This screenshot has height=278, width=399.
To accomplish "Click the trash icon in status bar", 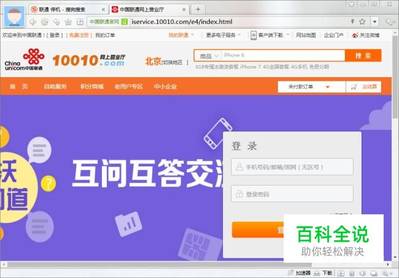I will pos(352,273).
